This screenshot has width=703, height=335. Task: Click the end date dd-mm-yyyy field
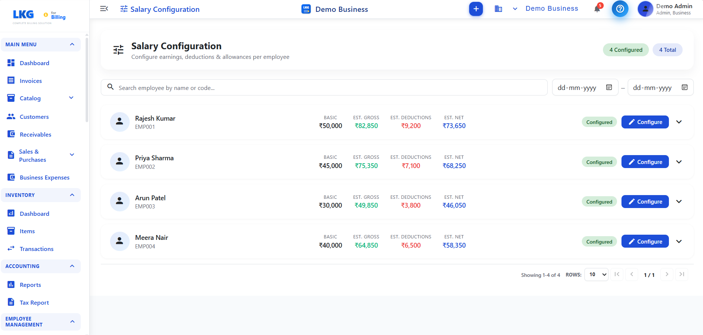click(x=660, y=87)
